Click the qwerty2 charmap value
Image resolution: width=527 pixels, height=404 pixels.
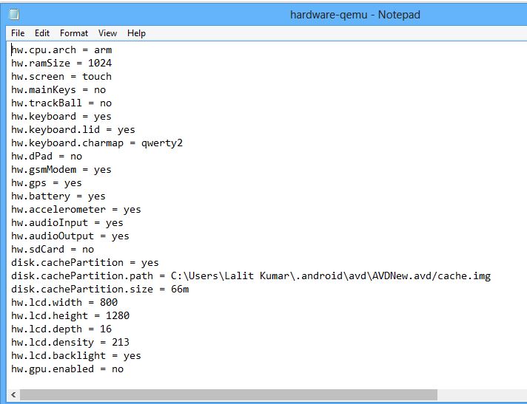tap(162, 143)
